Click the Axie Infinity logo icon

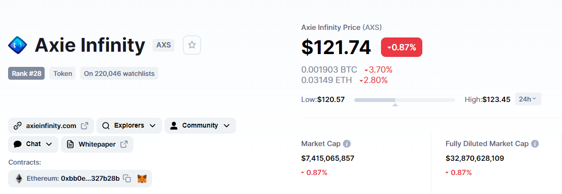point(18,45)
